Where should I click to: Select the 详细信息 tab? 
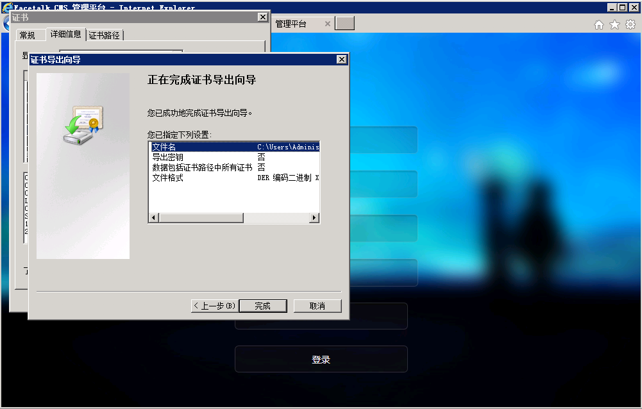(65, 35)
